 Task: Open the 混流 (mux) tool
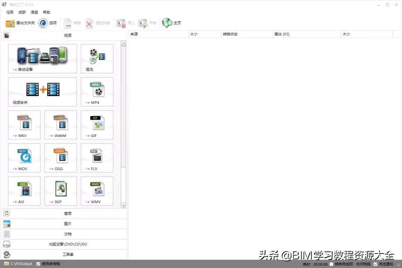tap(97, 58)
